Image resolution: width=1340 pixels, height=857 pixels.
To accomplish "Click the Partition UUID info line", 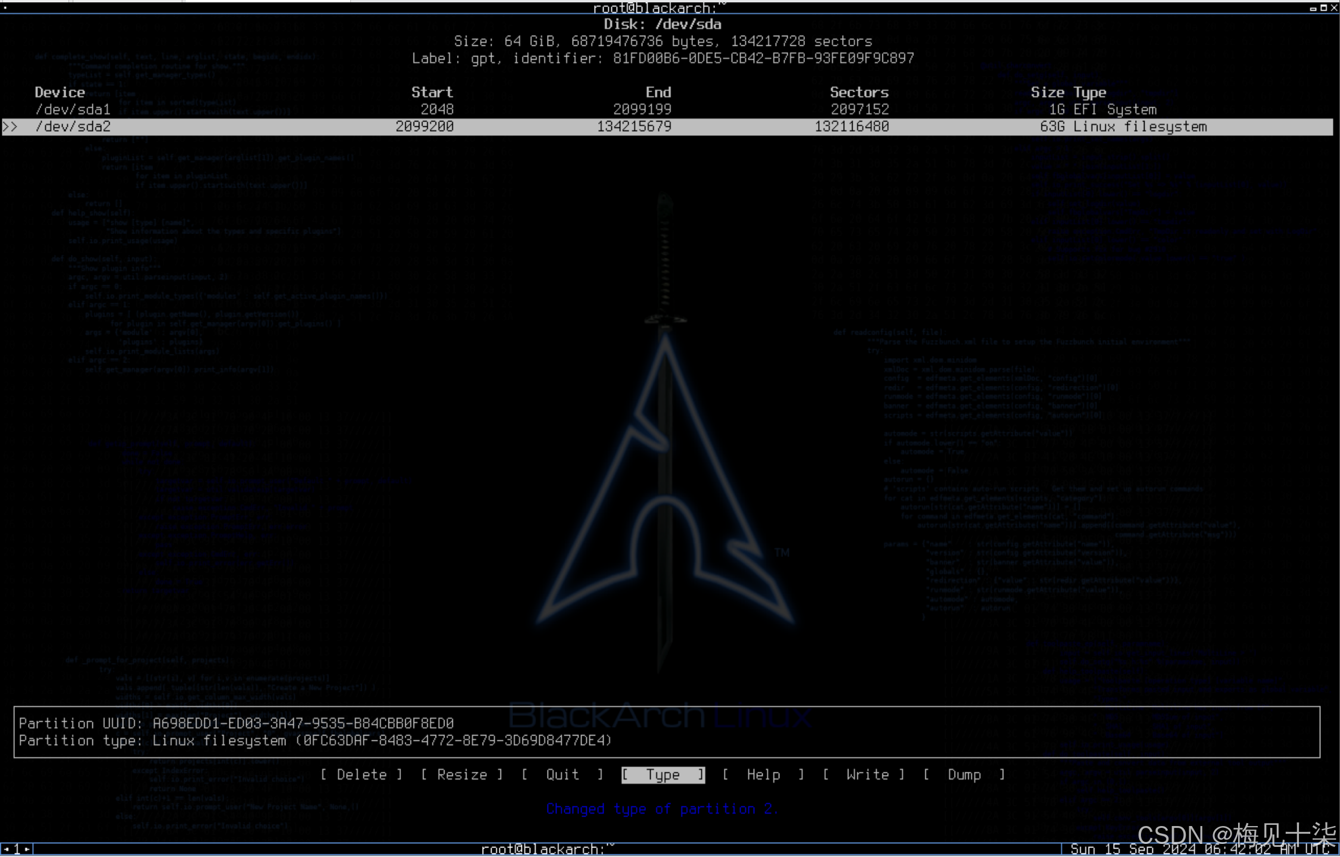I will (x=236, y=723).
